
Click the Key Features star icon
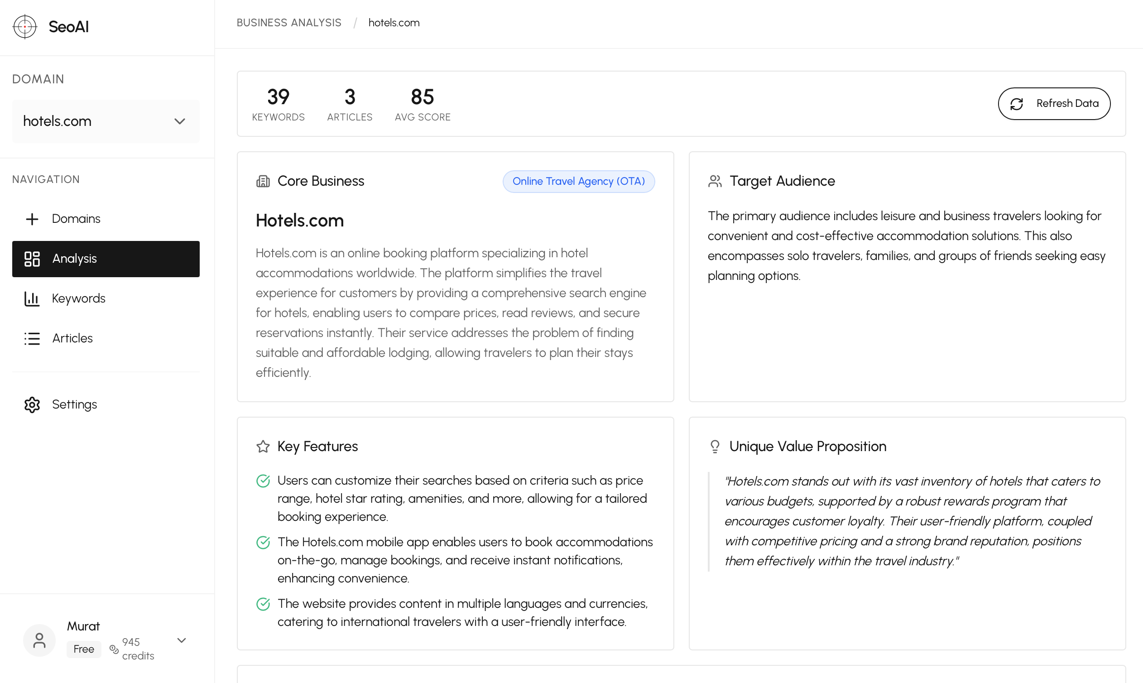pos(263,446)
